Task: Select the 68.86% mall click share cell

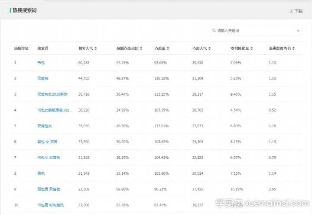Action: tap(122, 189)
